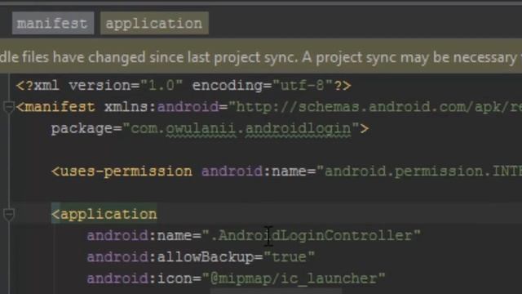Click the xml version declaration line

[x=184, y=86]
